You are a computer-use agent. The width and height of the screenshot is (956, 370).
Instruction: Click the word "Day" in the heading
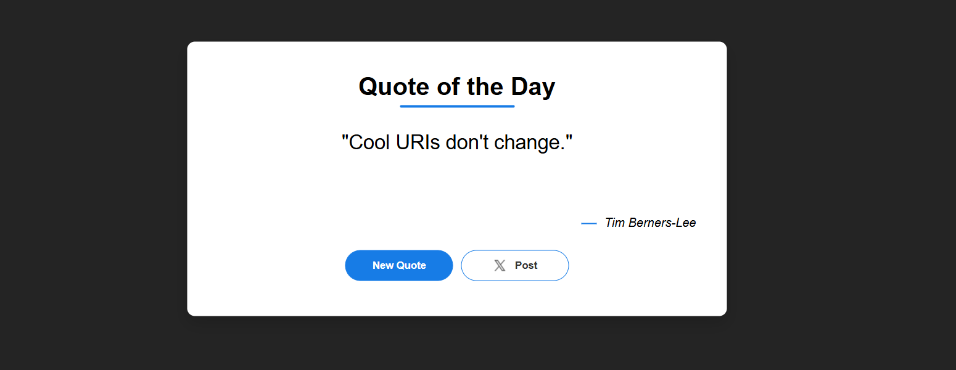(x=533, y=87)
